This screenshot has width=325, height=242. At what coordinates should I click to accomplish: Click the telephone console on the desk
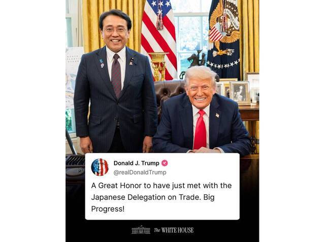[75, 164]
